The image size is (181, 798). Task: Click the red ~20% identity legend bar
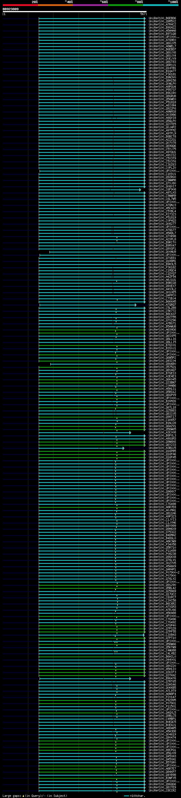point(20,5)
